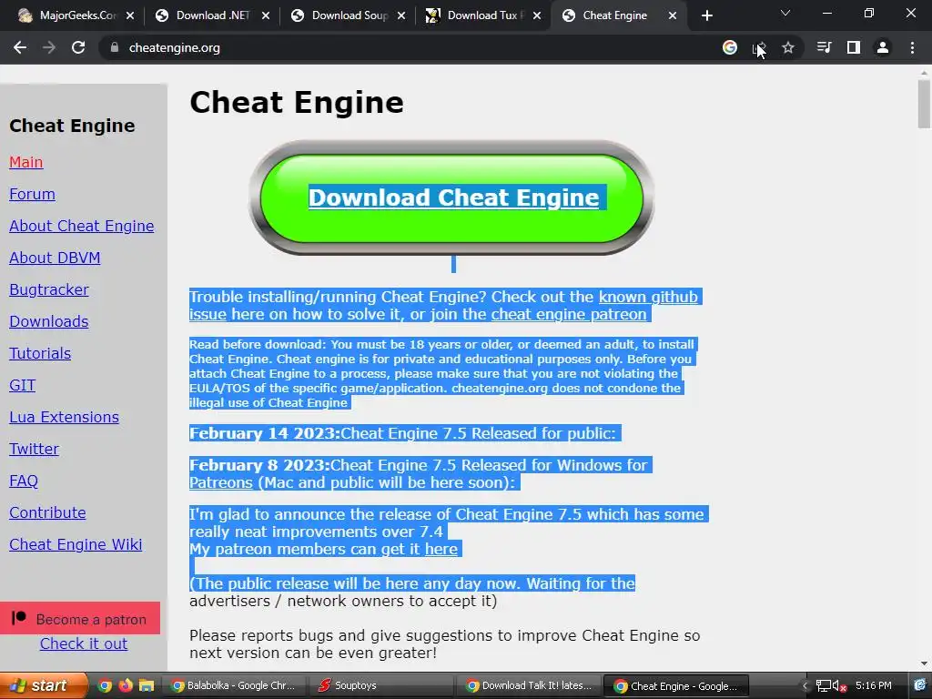Open the Chrome three-dot menu
The width and height of the screenshot is (932, 699).
click(912, 47)
